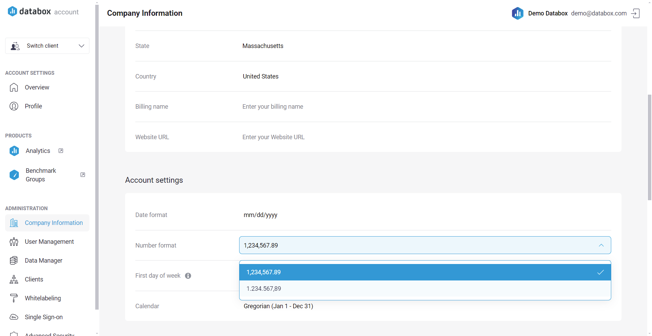The width and height of the screenshot is (652, 336).
Task: Open Single Sign-on settings
Action: point(44,317)
